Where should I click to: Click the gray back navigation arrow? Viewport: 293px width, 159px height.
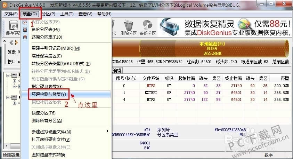coord(11,43)
